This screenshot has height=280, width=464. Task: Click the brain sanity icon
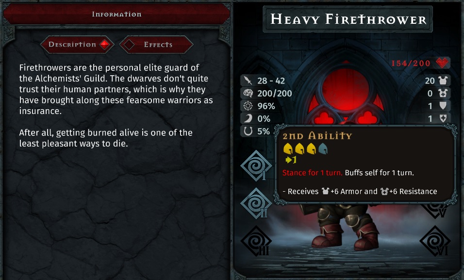click(248, 93)
